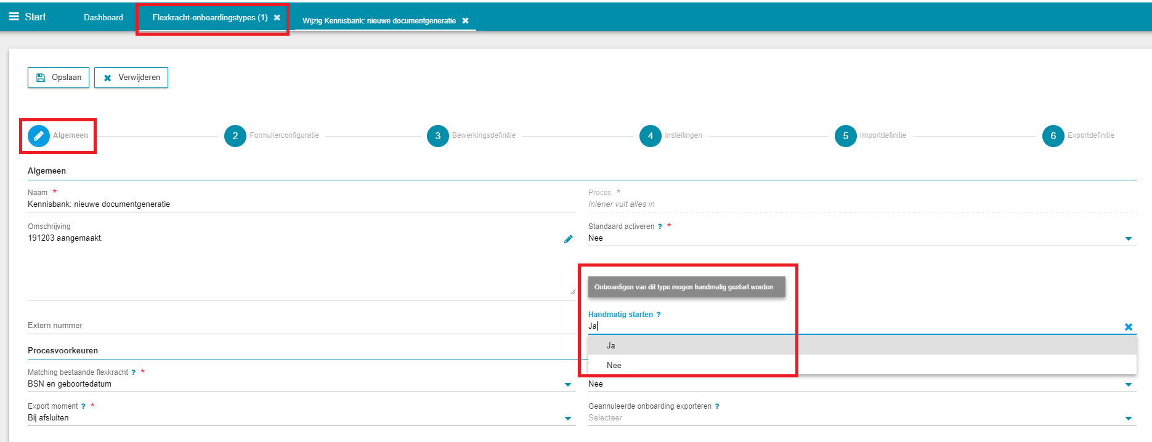Click the Omschrijving resize handle corner
The height and width of the screenshot is (442, 1152).
pyautogui.click(x=573, y=292)
